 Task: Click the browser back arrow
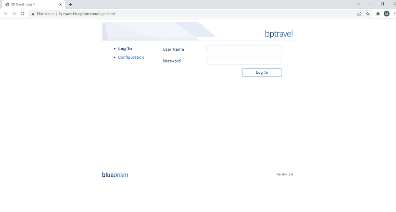click(x=6, y=13)
